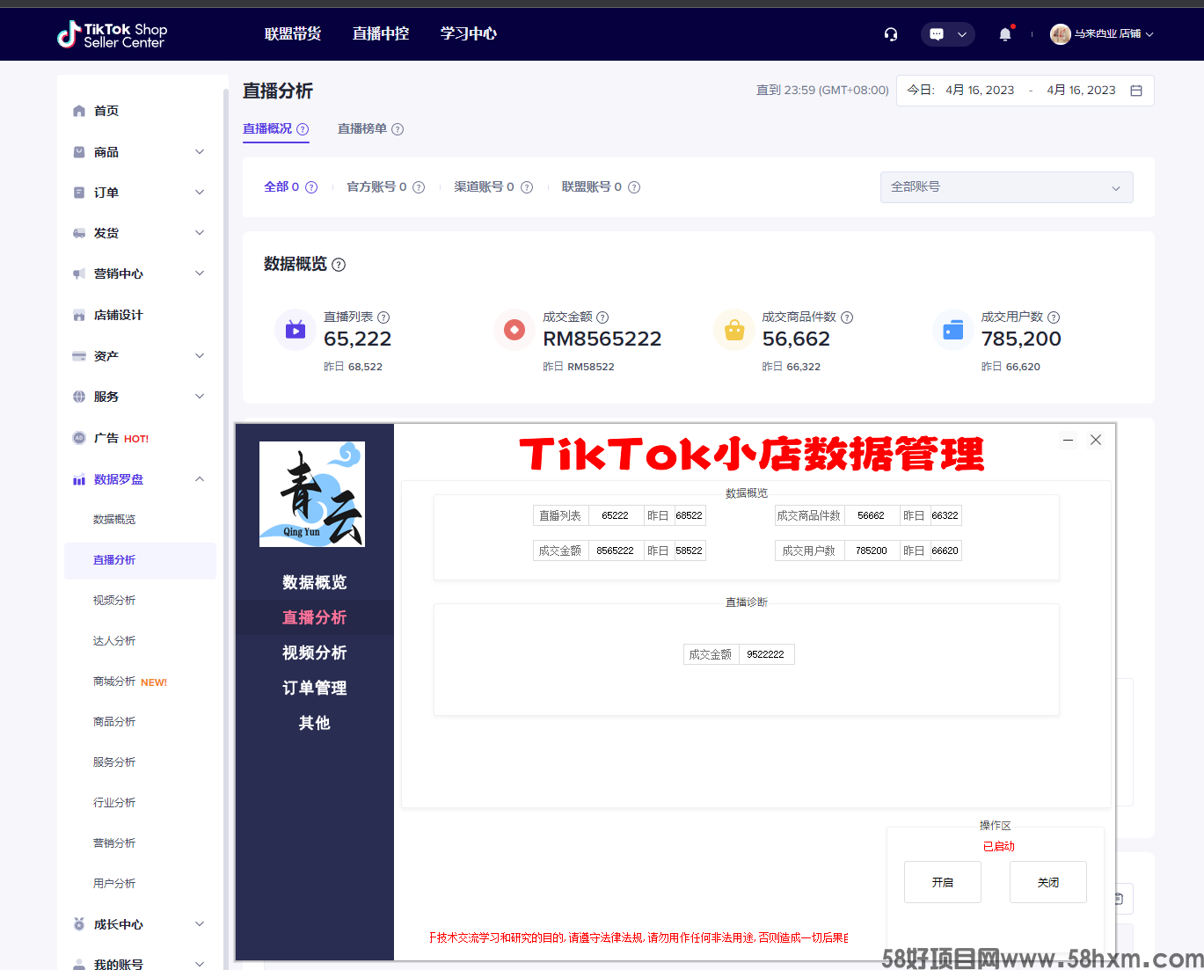Open 达人分析 in the sidebar

click(114, 641)
